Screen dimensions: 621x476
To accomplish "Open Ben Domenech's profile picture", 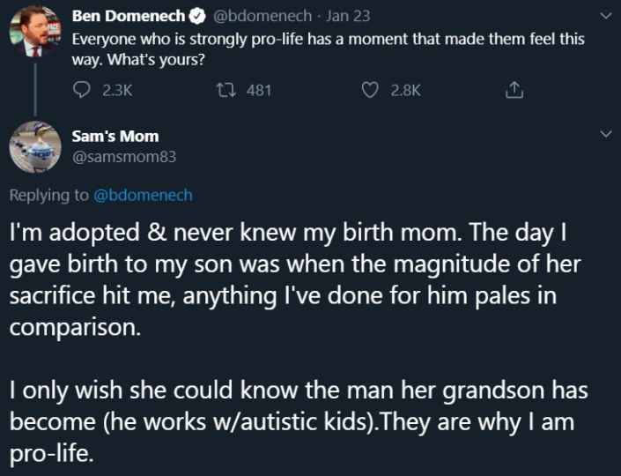I will point(34,34).
